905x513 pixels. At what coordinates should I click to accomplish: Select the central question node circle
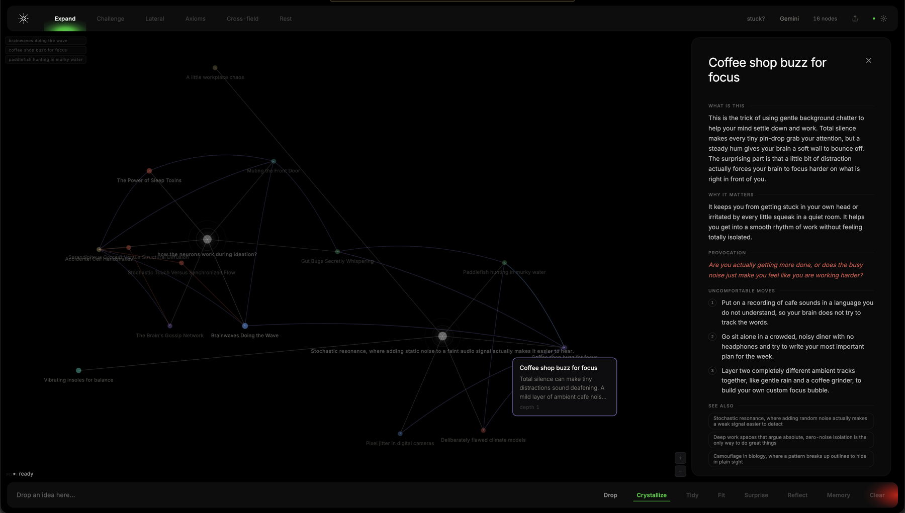click(x=207, y=239)
